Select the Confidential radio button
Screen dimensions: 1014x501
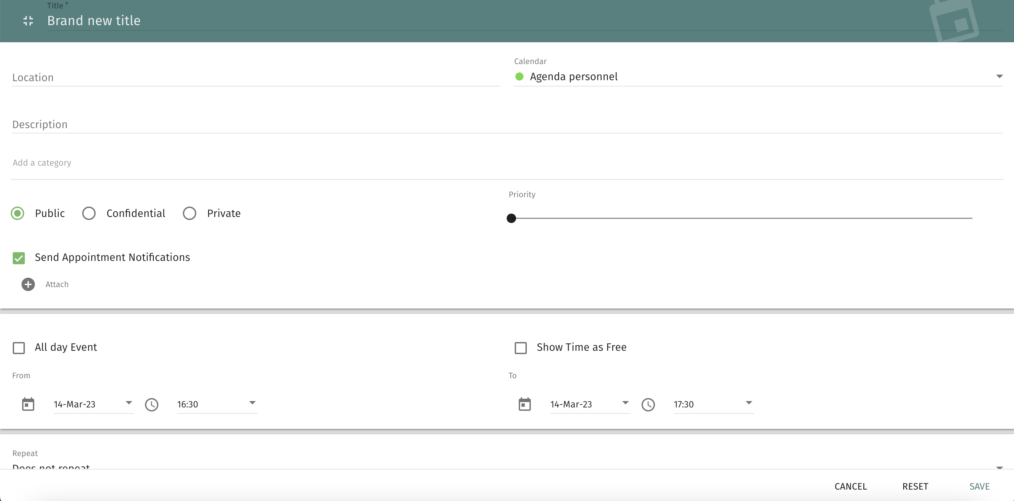[89, 213]
